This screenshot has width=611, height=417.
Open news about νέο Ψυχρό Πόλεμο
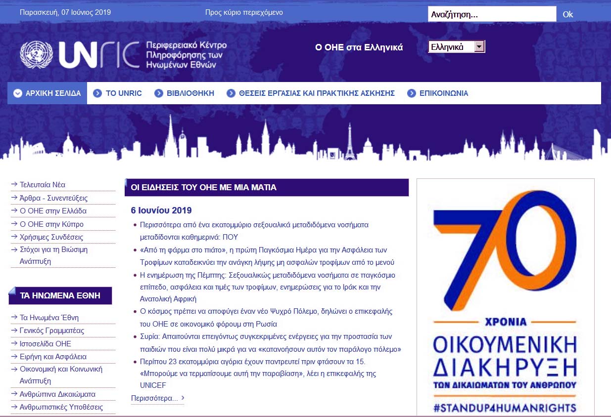pos(266,318)
